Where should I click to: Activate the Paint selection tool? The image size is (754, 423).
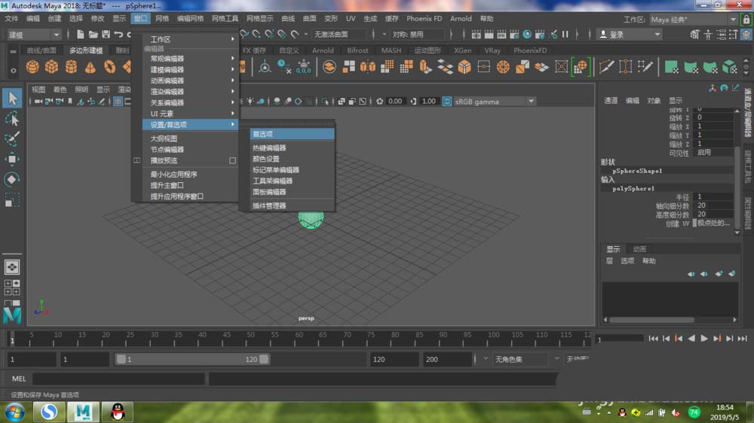12,138
